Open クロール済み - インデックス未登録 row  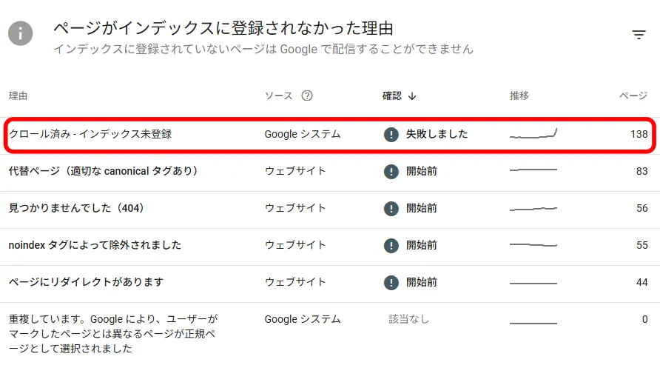[x=330, y=135]
